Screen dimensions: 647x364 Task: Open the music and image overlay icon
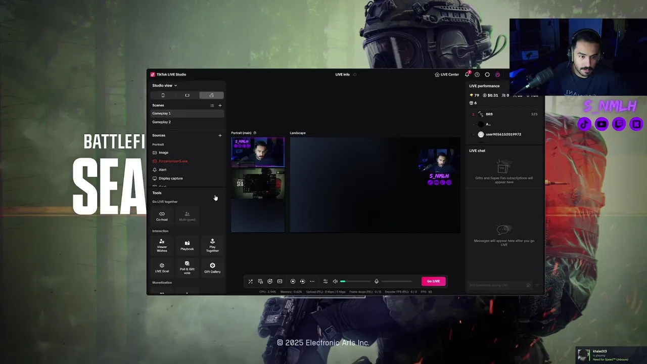tap(260, 281)
